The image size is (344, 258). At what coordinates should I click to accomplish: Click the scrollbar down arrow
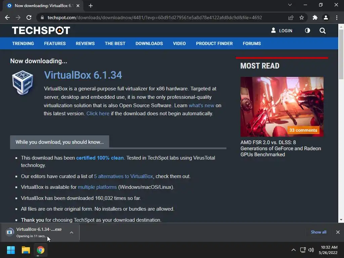[341, 220]
